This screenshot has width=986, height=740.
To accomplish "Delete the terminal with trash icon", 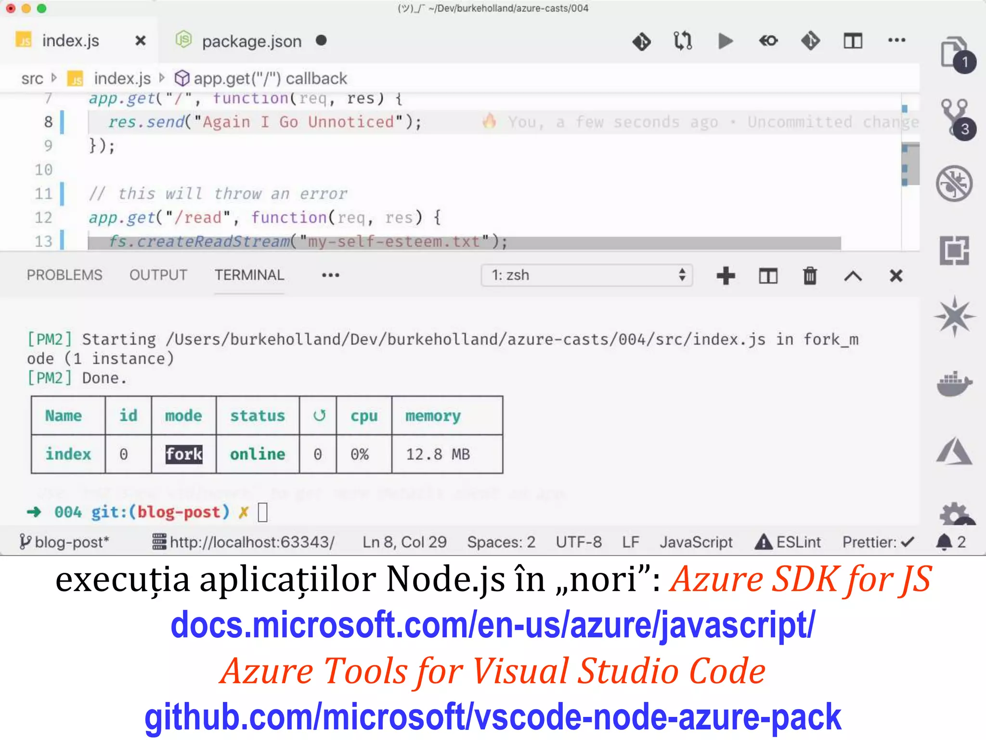I will pos(810,276).
